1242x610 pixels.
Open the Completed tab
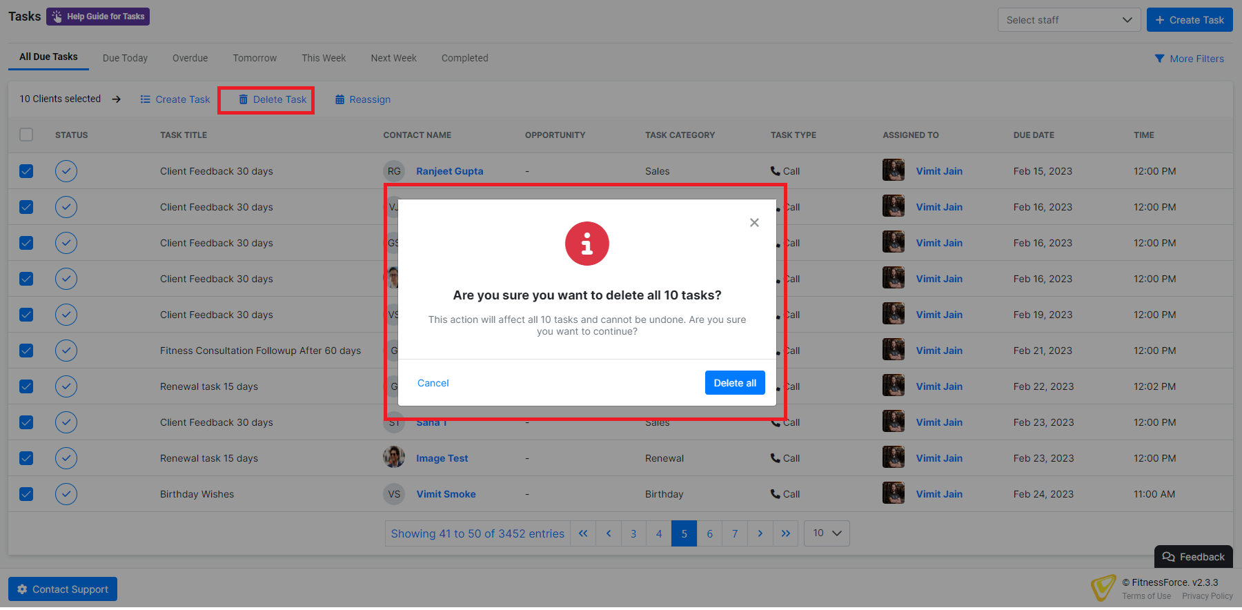(464, 58)
